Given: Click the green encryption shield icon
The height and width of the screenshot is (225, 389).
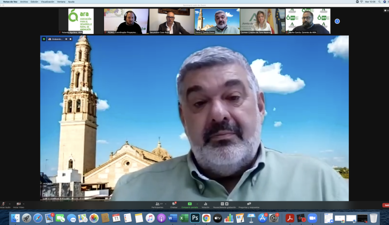Looking at the screenshot, I should pos(44,39).
